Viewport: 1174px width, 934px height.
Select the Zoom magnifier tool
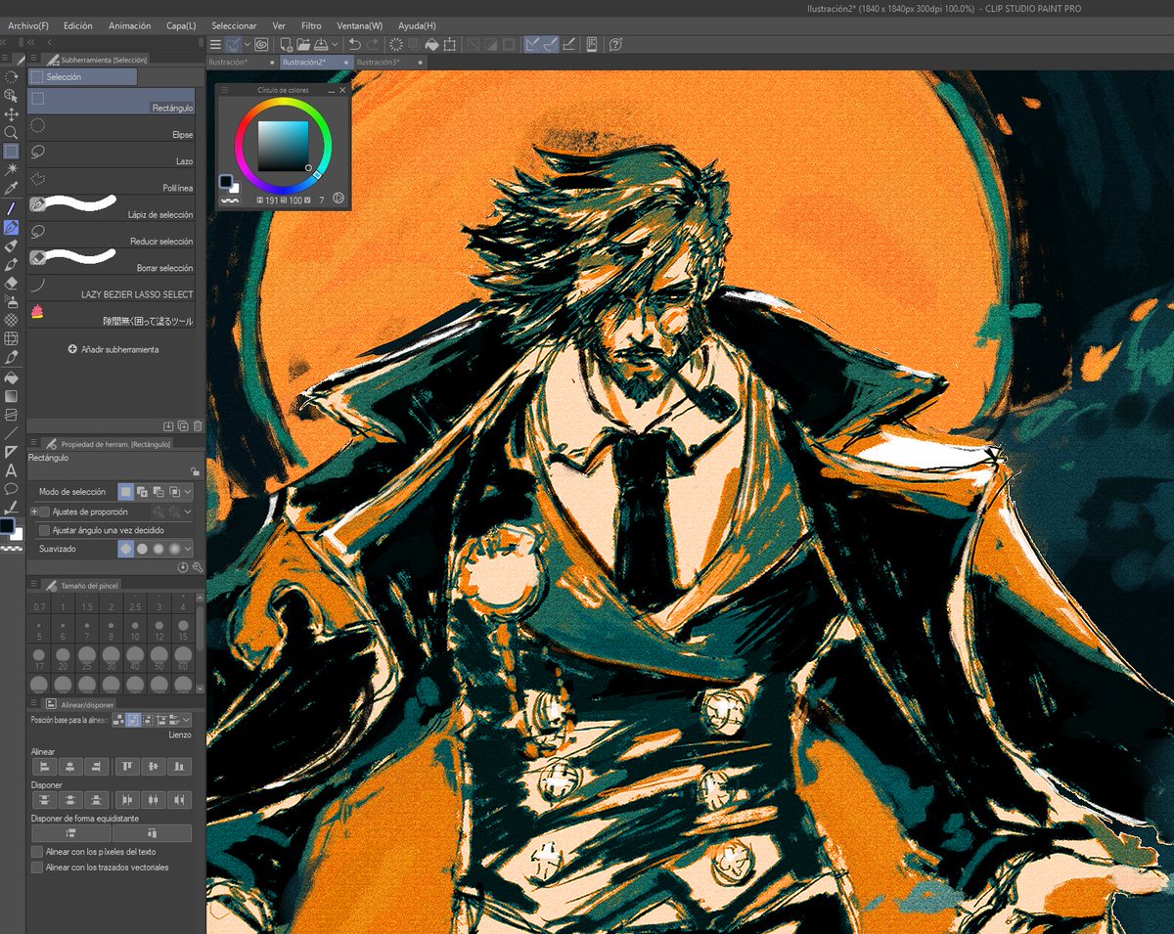[x=11, y=132]
